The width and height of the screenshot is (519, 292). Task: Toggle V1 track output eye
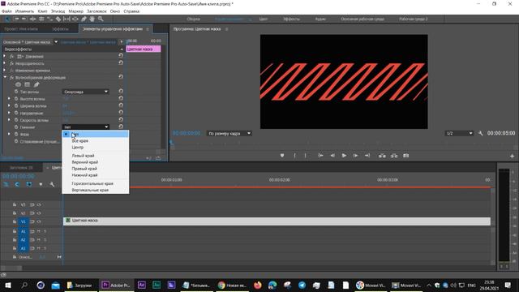pos(39,221)
